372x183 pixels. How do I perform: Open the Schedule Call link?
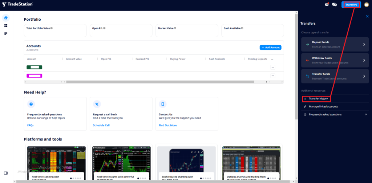click(101, 125)
